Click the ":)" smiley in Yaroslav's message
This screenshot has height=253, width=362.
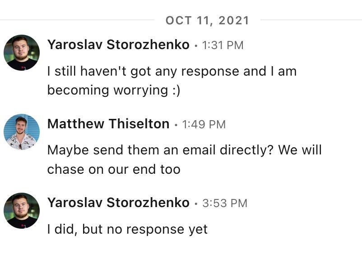176,90
